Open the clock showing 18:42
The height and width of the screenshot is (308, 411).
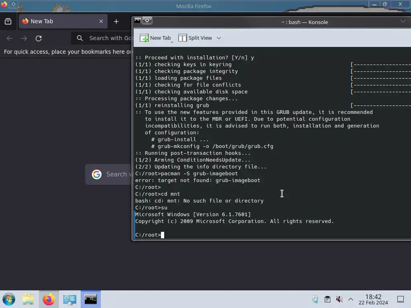[x=373, y=299]
